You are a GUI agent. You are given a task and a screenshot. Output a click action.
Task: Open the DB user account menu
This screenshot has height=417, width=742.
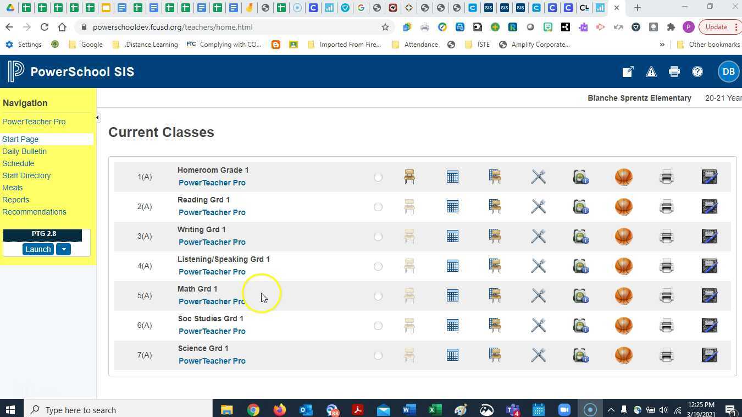click(x=728, y=72)
